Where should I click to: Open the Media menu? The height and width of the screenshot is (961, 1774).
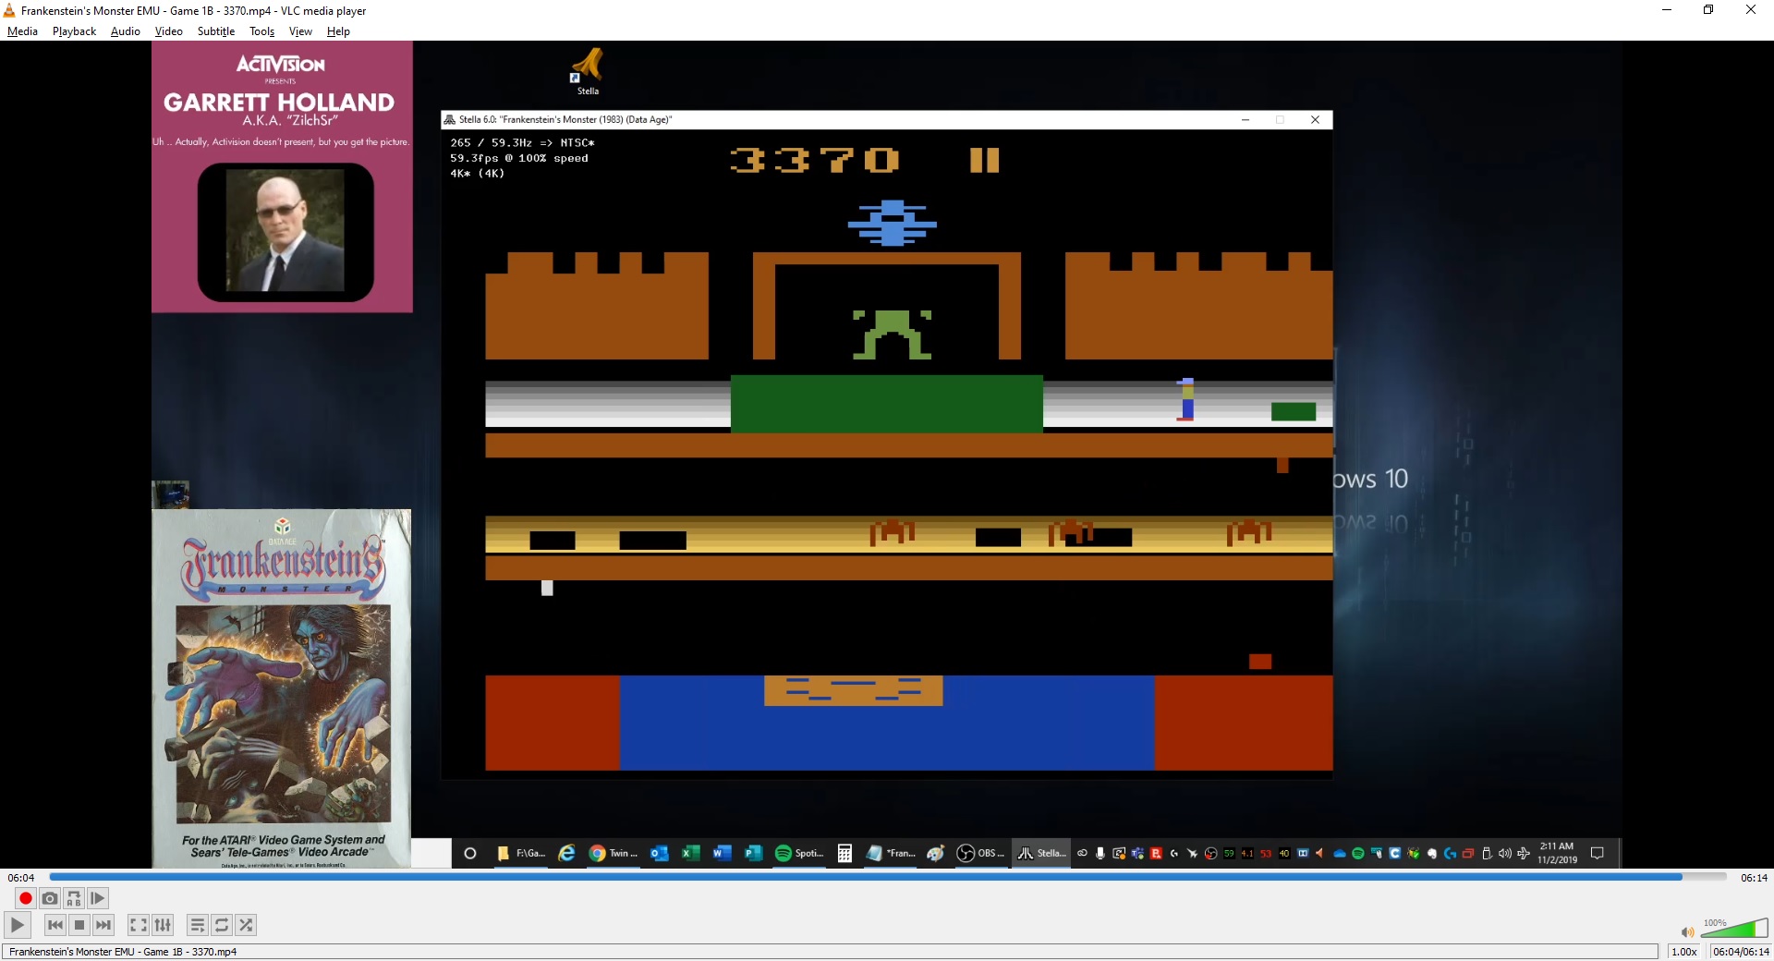coord(22,31)
